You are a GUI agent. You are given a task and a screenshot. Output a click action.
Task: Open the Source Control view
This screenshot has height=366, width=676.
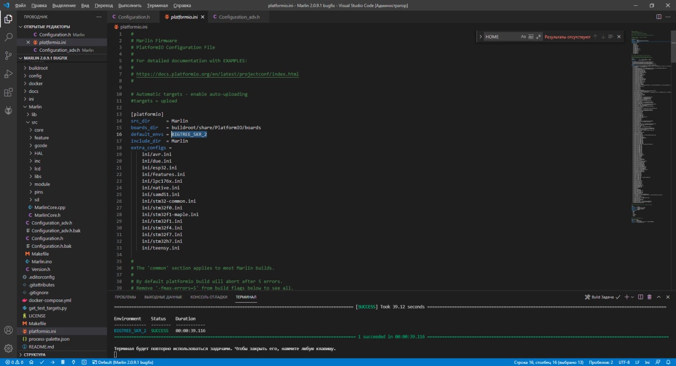click(x=8, y=55)
